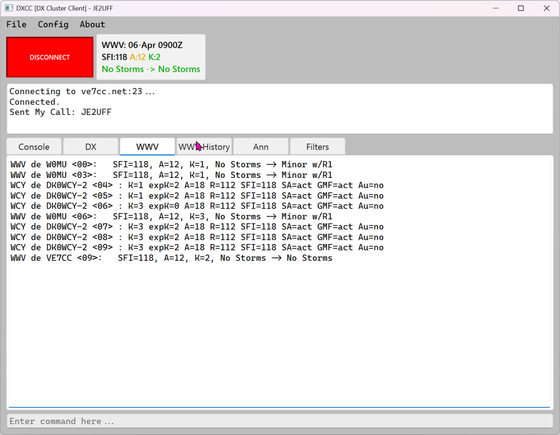Click the WCY de DK0WCY-2 <06> line
560x435 pixels.
click(x=197, y=206)
